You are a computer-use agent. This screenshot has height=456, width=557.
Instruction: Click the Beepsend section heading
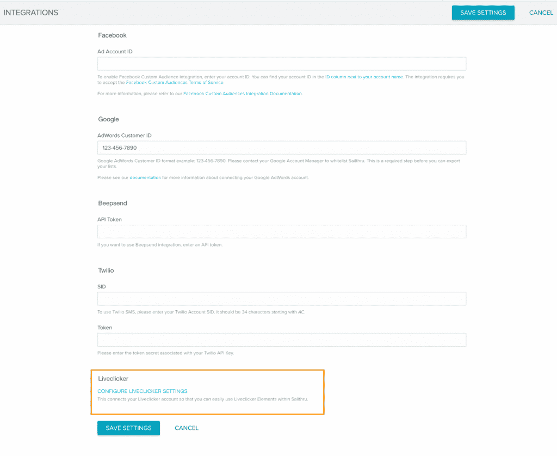(113, 203)
